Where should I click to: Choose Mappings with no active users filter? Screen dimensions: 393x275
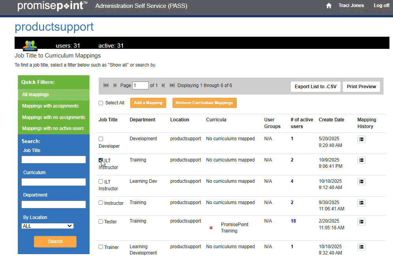[53, 128]
